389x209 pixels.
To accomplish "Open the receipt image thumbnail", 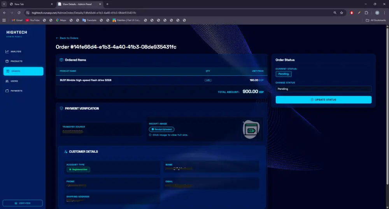I will point(251,129).
